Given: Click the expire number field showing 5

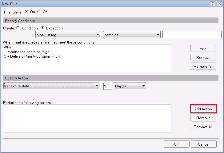Looking at the screenshot, I should (x=107, y=86).
